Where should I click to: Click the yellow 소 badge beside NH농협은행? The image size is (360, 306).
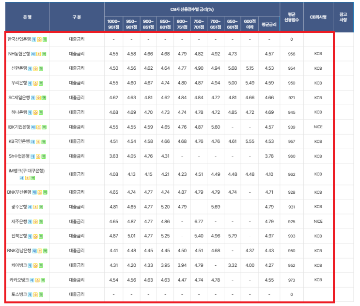tap(39, 54)
